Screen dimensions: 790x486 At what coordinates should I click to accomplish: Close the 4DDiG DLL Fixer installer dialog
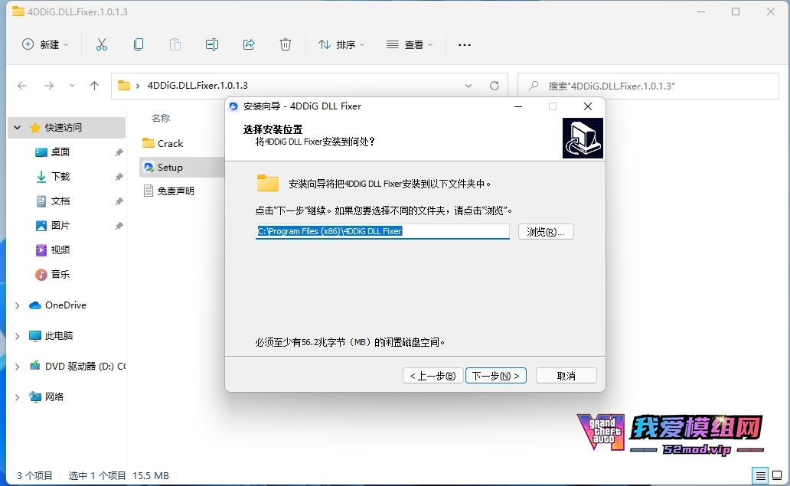[587, 106]
